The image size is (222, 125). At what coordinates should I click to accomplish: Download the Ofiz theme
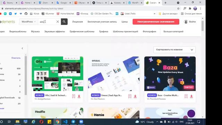point(79,96)
